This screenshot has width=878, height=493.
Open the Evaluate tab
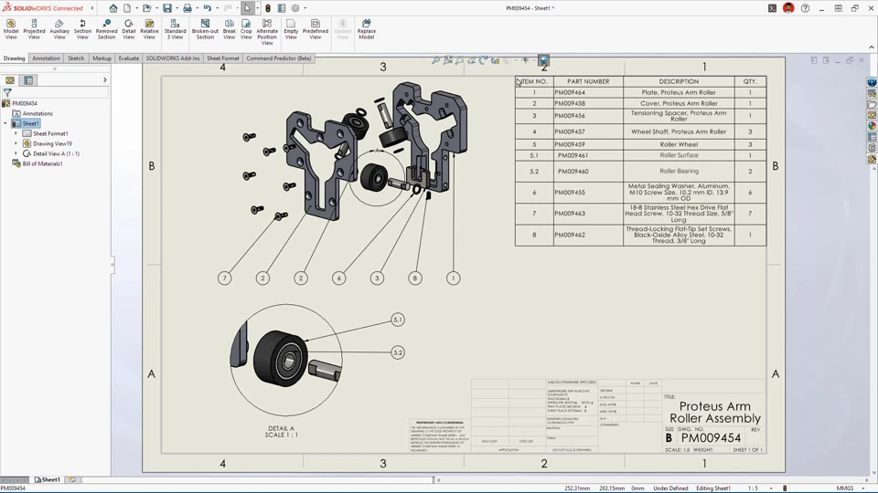129,58
